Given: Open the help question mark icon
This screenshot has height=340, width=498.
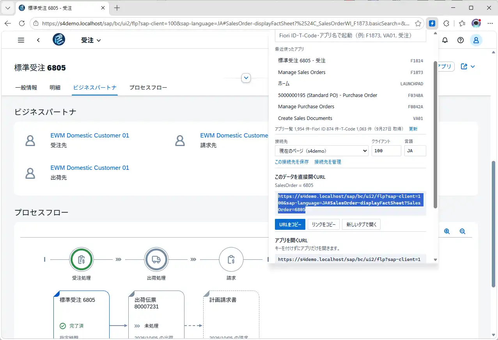Looking at the screenshot, I should tap(461, 40).
